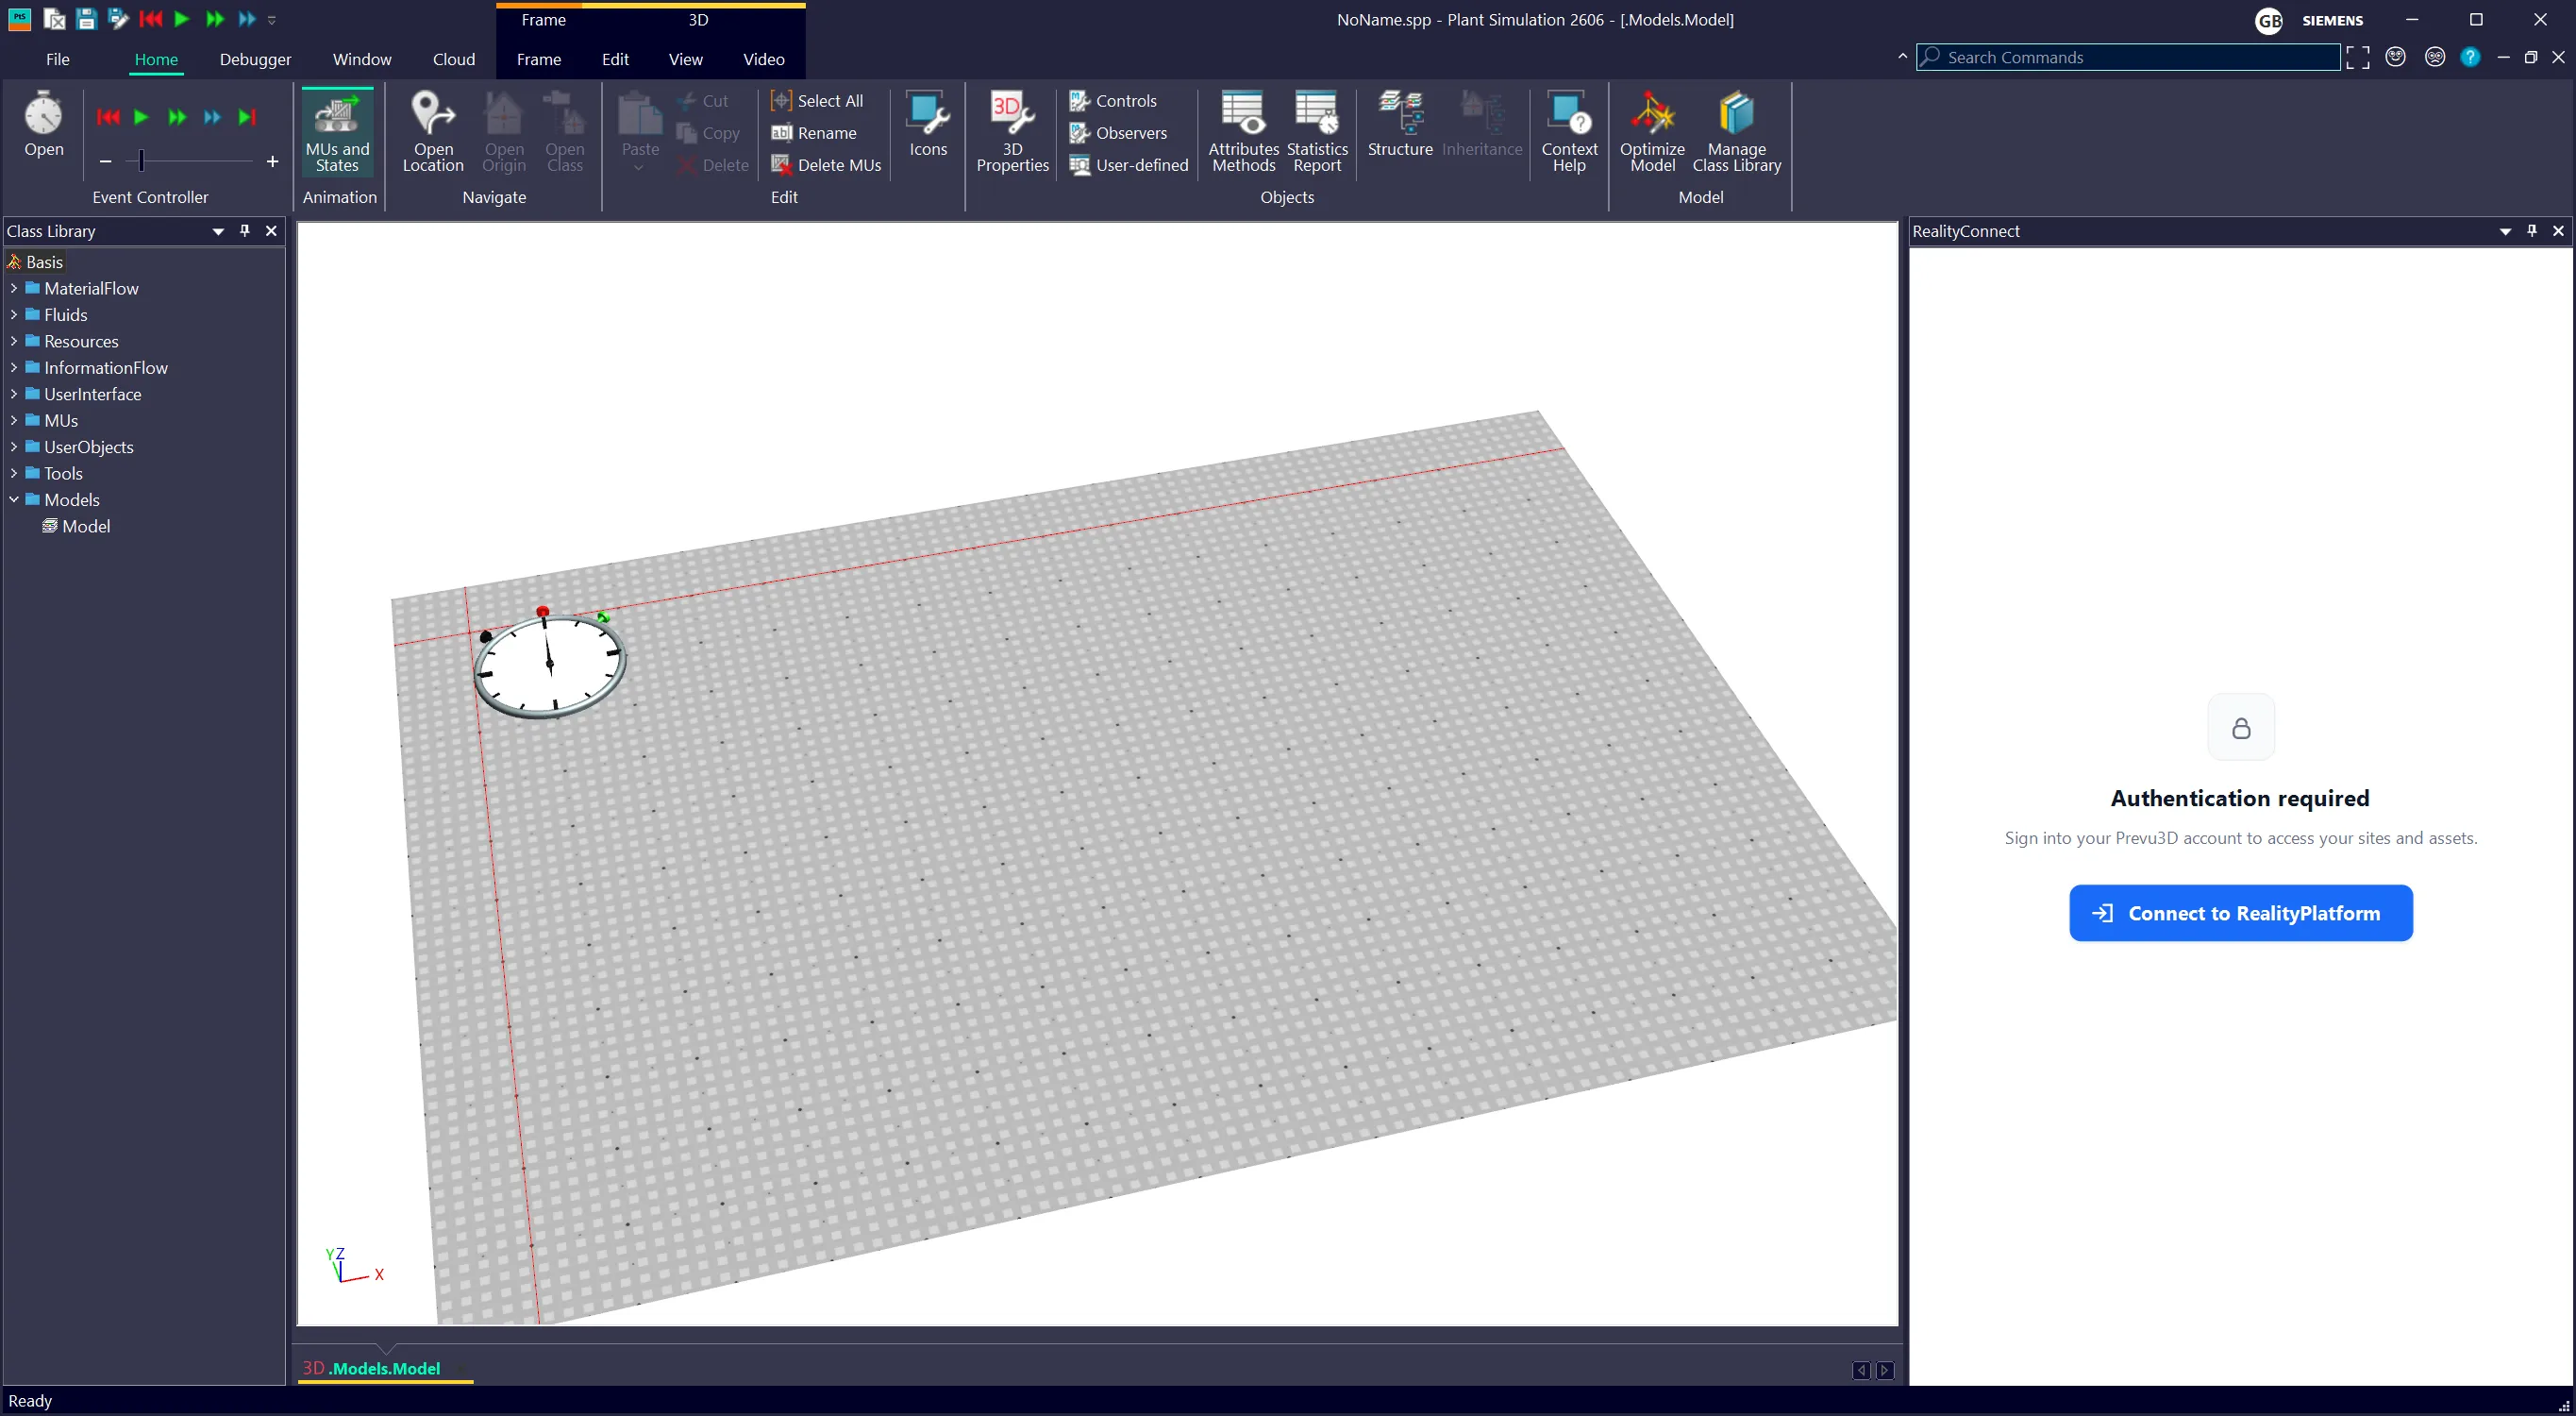Click the simulation speed slider handle

pyautogui.click(x=142, y=161)
